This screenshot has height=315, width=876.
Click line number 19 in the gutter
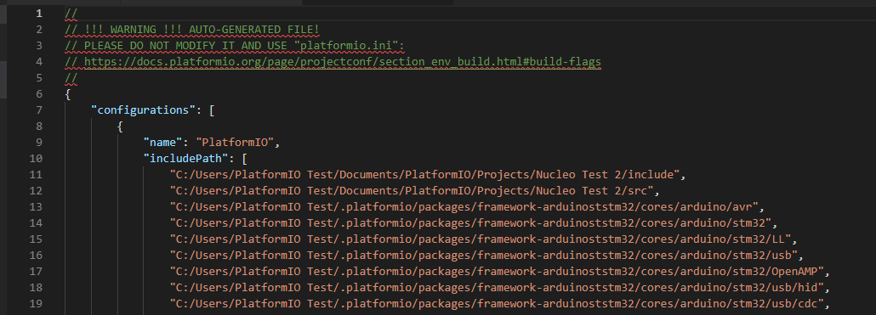[36, 304]
